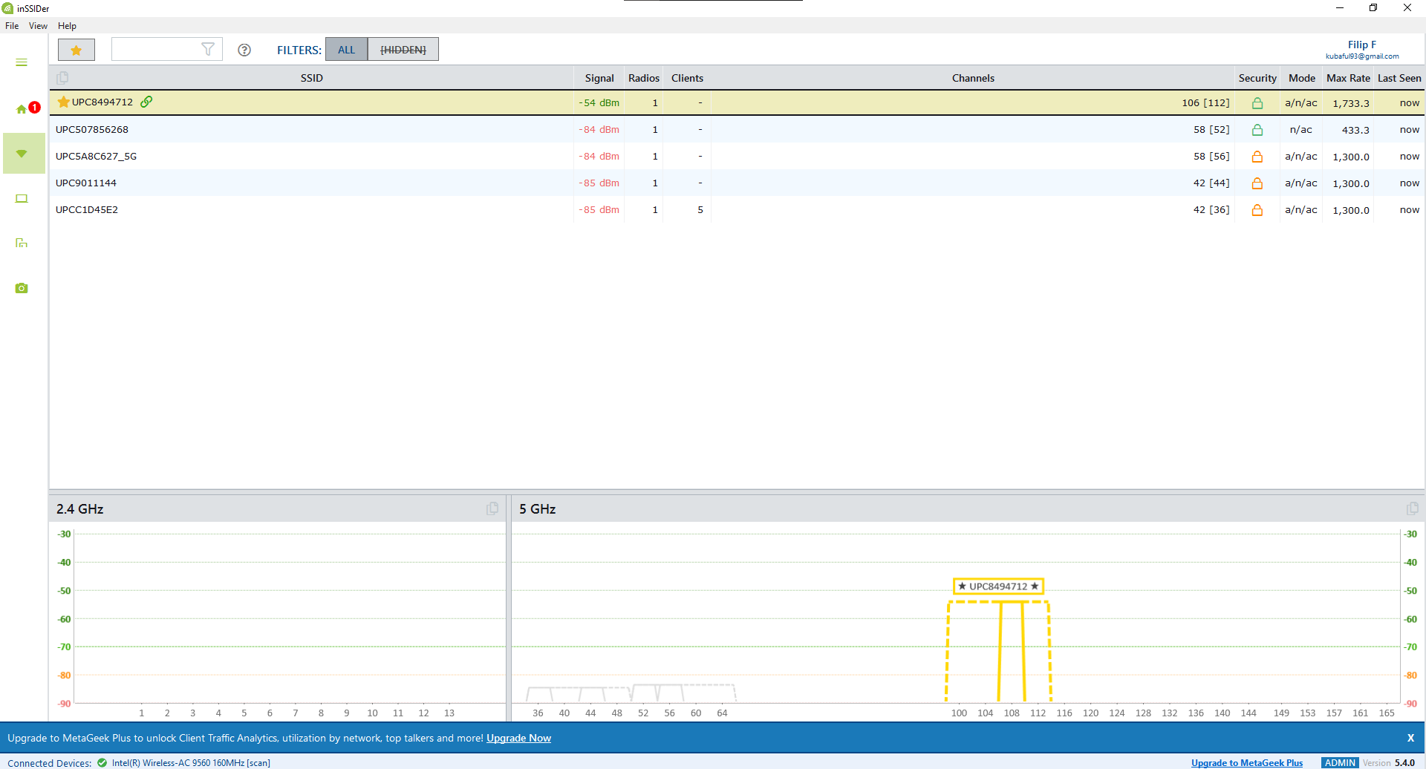Click the -54 dBm signal value
Image resolution: width=1426 pixels, height=769 pixels.
click(x=599, y=103)
